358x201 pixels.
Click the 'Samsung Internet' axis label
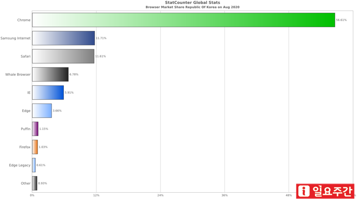(x=15, y=38)
